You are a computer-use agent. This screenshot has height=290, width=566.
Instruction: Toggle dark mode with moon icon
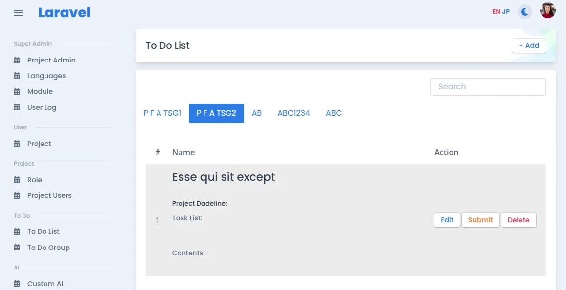point(525,12)
